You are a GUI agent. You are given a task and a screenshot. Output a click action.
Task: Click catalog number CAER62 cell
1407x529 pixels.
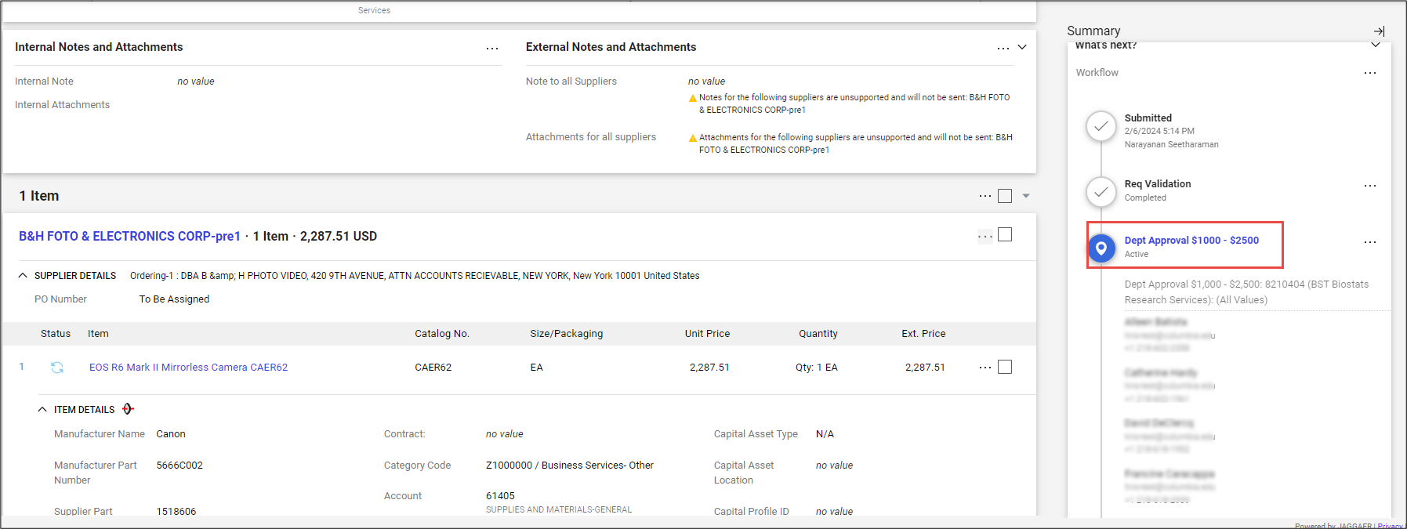tap(433, 367)
